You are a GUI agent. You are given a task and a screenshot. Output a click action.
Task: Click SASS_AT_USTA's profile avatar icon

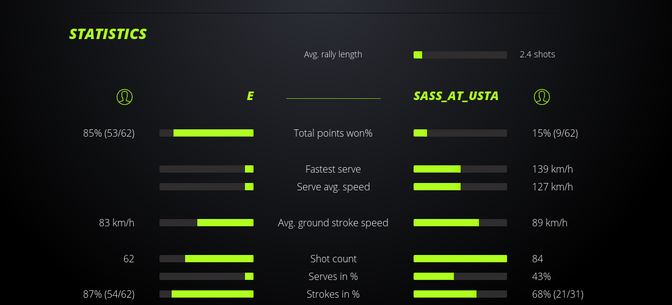pos(541,96)
